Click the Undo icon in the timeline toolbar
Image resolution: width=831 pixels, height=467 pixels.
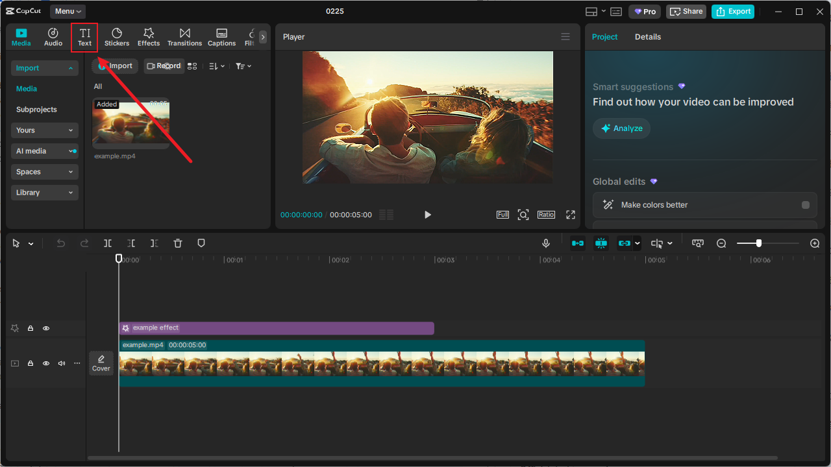[x=60, y=243]
